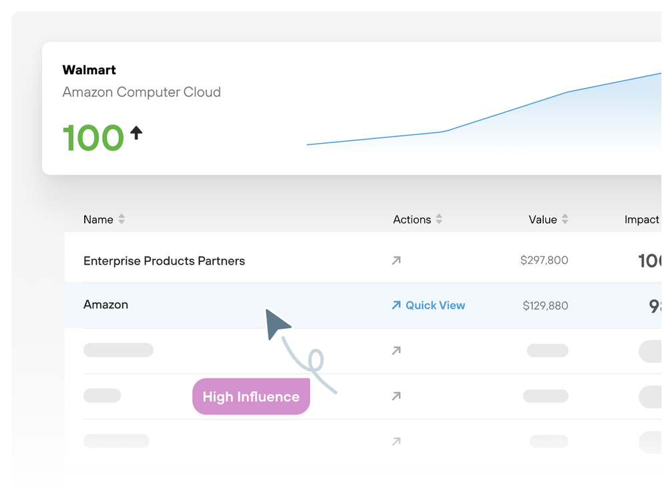Open Quick View for Amazon row
This screenshot has width=668, height=486.
click(429, 306)
